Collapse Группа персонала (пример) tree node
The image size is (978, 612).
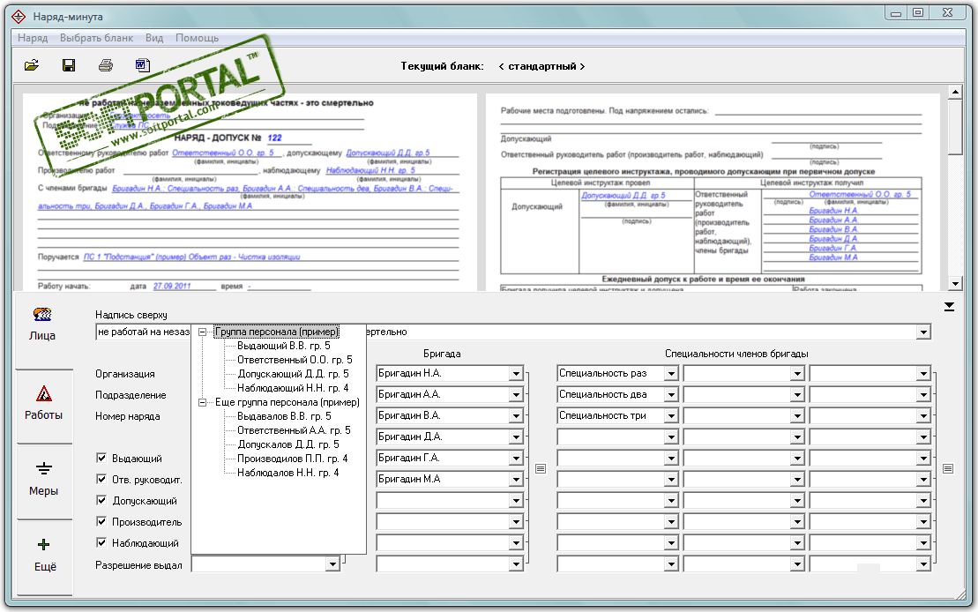coord(202,332)
